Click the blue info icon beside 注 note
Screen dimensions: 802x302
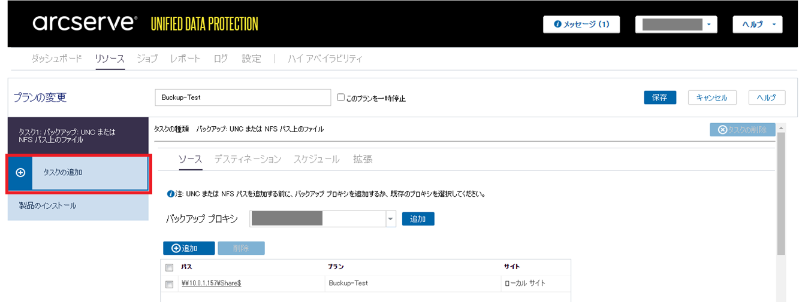click(x=171, y=194)
